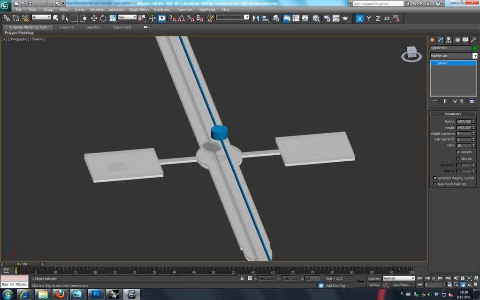The width and height of the screenshot is (480, 300).
Task: Switch to the Object Paint ribbon tab
Action: coord(122,27)
